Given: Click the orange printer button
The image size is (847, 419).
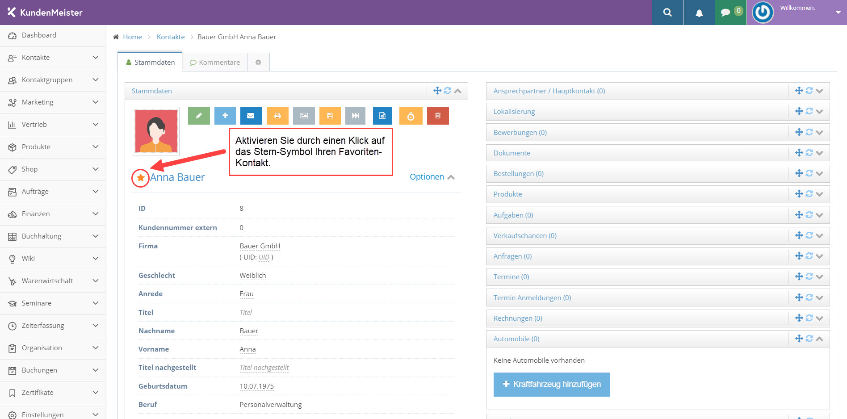Looking at the screenshot, I should click(277, 116).
